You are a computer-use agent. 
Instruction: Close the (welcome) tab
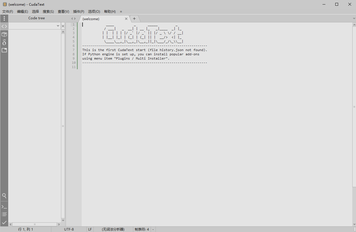click(126, 19)
